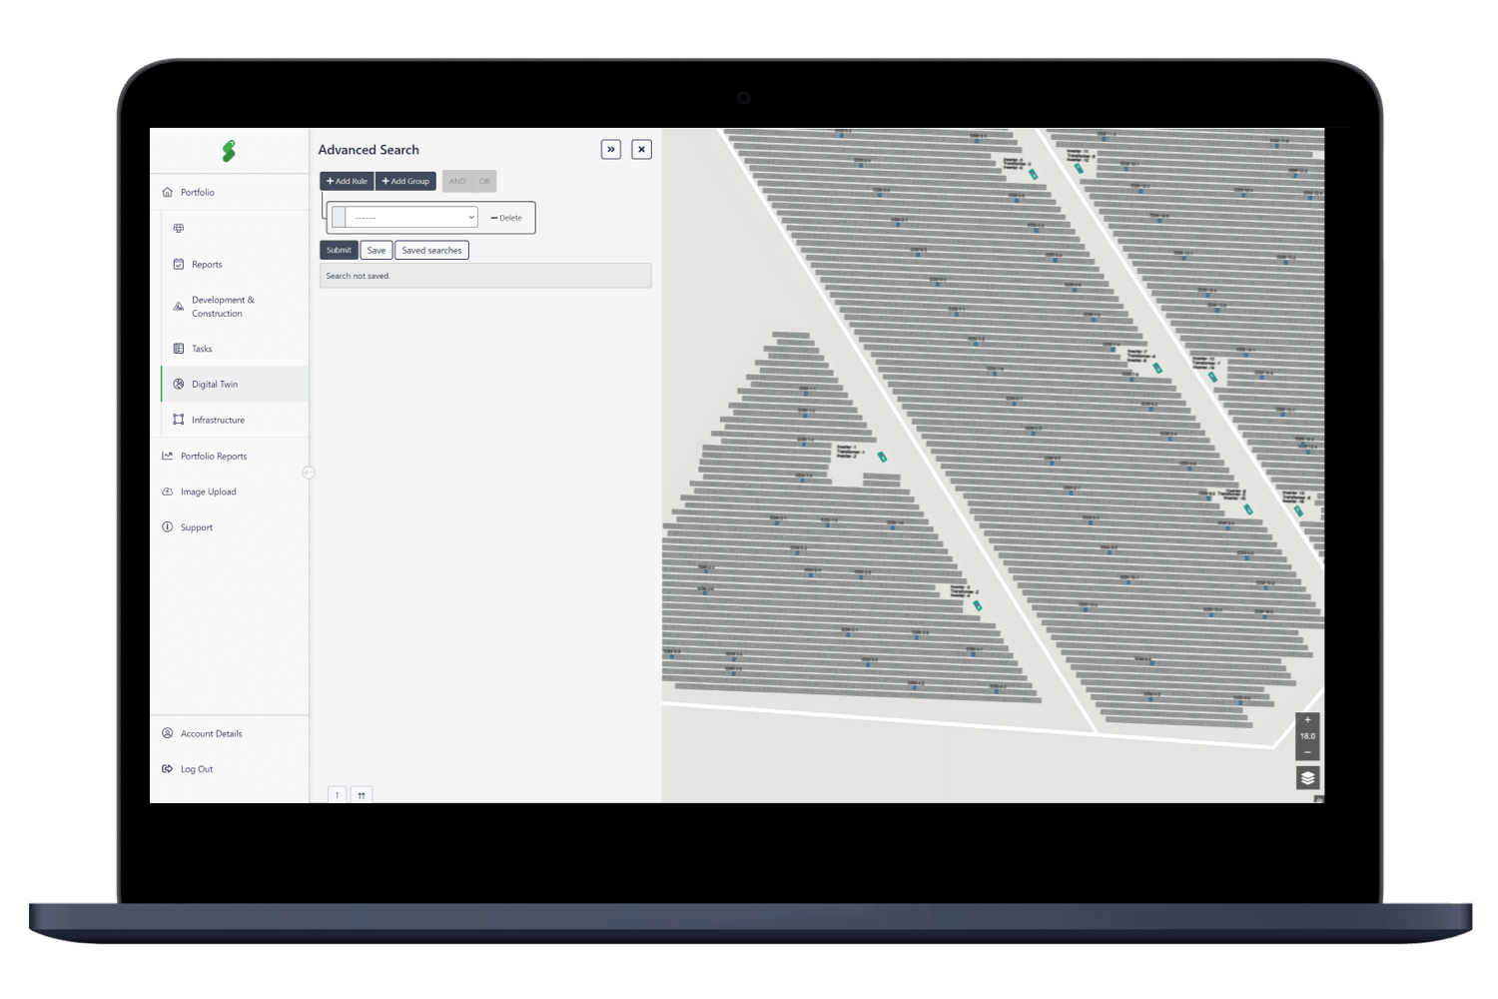Enable the AND operator toggle
Image resolution: width=1498 pixels, height=999 pixels.
pyautogui.click(x=456, y=181)
